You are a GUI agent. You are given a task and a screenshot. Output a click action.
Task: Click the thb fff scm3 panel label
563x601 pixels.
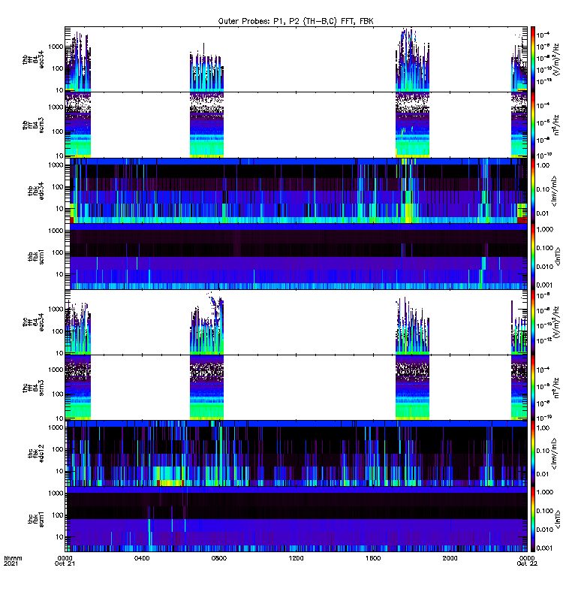[33, 125]
